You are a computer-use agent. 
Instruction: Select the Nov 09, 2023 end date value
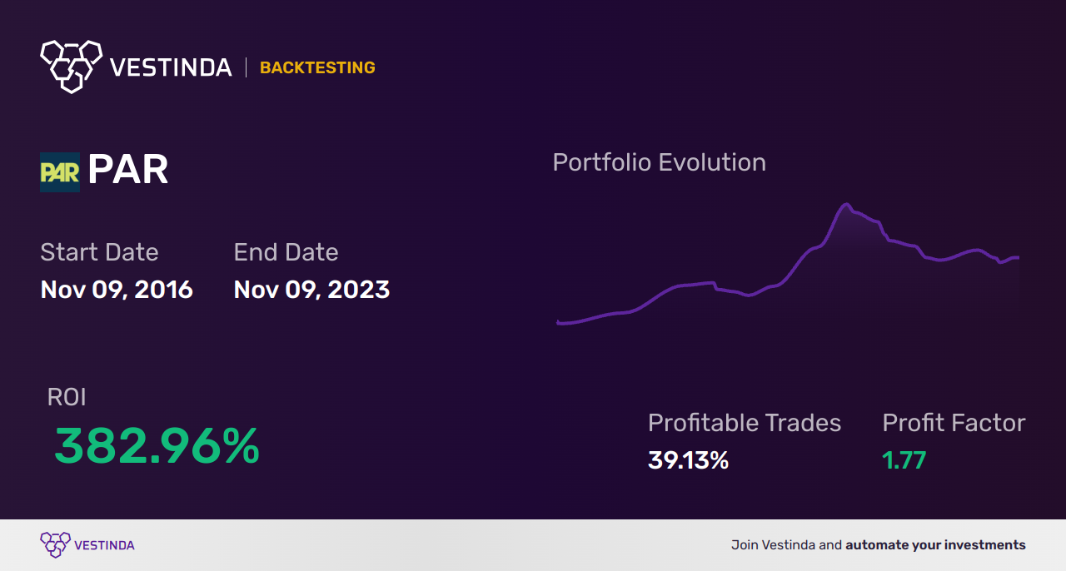coord(311,290)
